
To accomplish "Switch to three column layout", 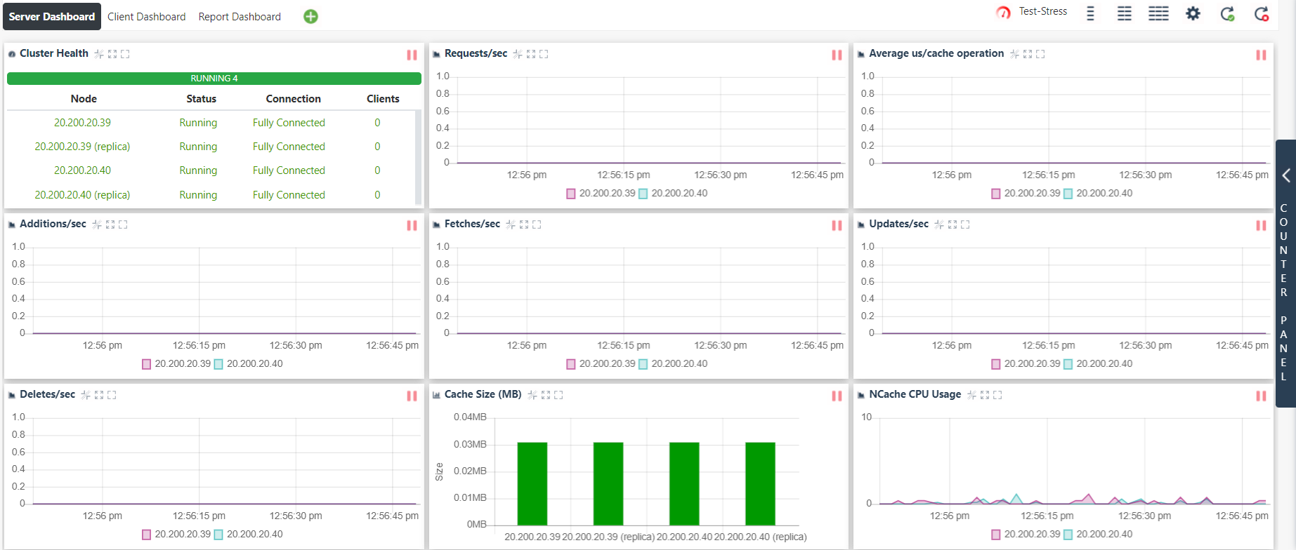I will coord(1158,13).
